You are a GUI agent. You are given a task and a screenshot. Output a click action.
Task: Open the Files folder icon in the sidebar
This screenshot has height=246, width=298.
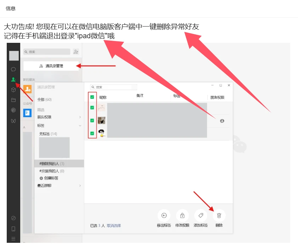click(x=13, y=100)
